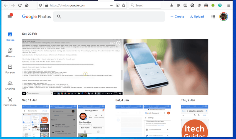This screenshot has width=236, height=139.
Task: Click the Firefox Search box
Action: 145,5
